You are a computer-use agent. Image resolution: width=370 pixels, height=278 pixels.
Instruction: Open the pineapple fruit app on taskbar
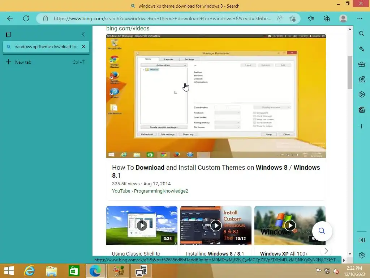point(119,271)
